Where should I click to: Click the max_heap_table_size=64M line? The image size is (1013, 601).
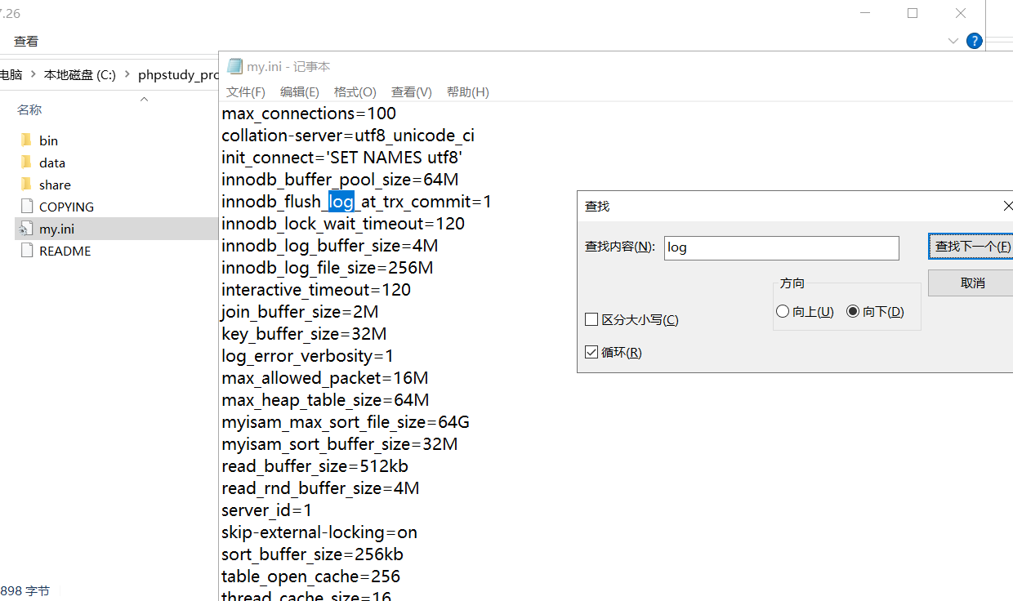325,400
